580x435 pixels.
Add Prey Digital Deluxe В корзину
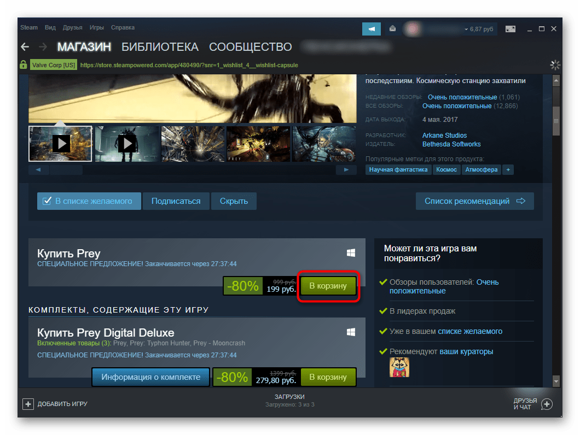click(x=328, y=377)
